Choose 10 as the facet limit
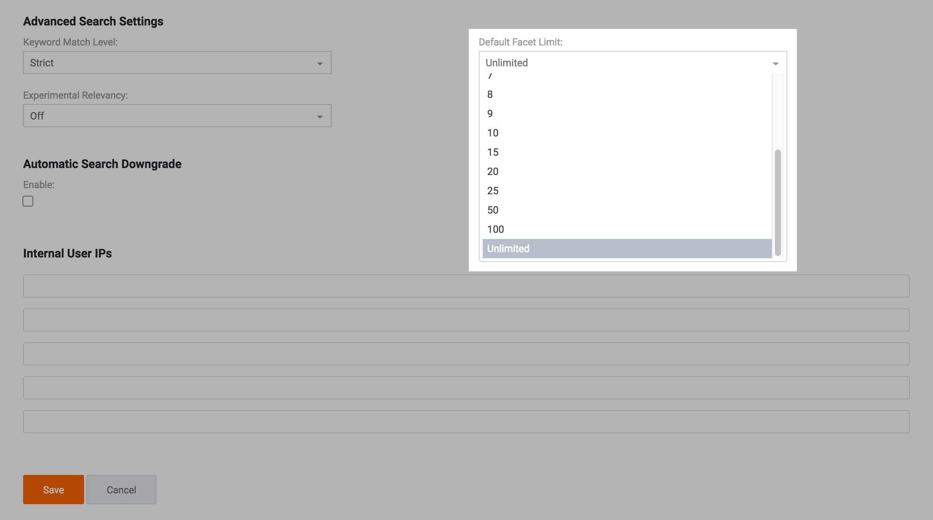 [x=627, y=133]
